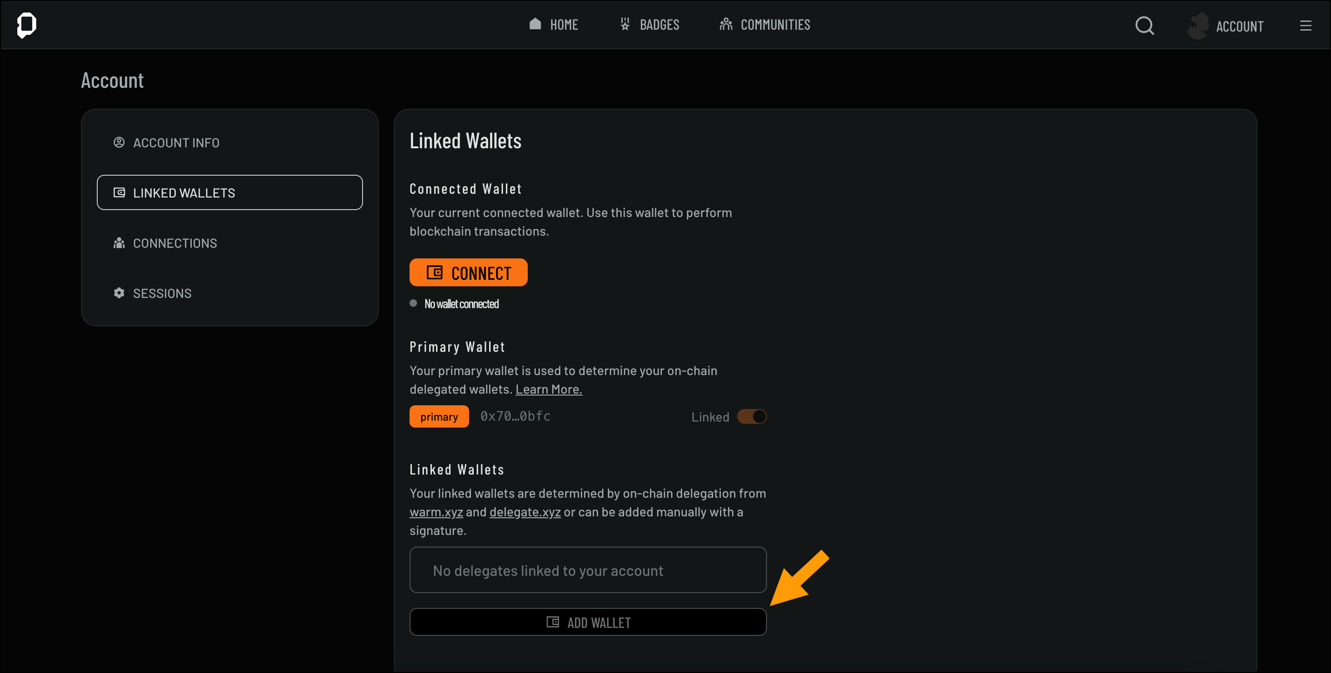Click the site logo icon

tap(27, 25)
